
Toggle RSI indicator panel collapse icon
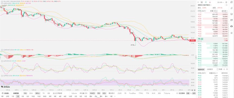click(2, 76)
